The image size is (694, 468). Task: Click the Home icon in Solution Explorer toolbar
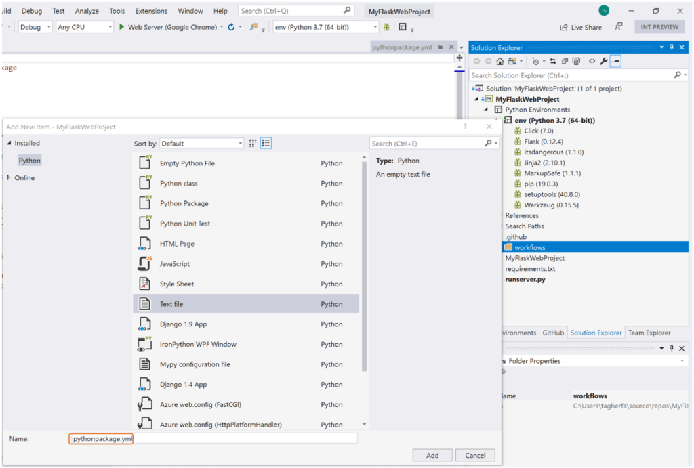click(500, 61)
